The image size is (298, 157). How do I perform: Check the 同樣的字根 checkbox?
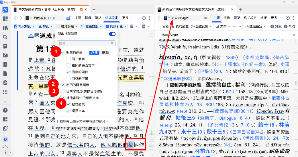pyautogui.click(x=68, y=78)
